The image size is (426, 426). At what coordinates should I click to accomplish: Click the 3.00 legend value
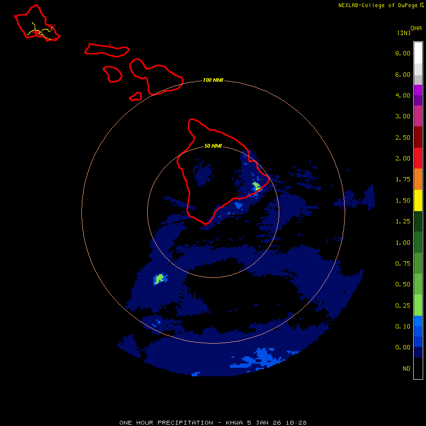click(403, 116)
